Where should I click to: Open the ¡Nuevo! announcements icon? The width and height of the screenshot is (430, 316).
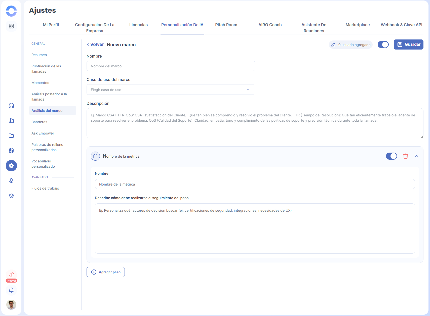11,276
